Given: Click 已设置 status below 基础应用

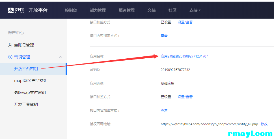Looking at the screenshot, I should [166, 97].
